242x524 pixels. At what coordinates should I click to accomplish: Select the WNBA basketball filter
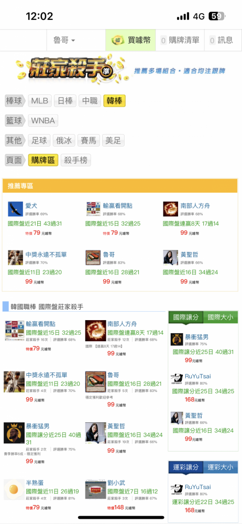[x=43, y=121]
